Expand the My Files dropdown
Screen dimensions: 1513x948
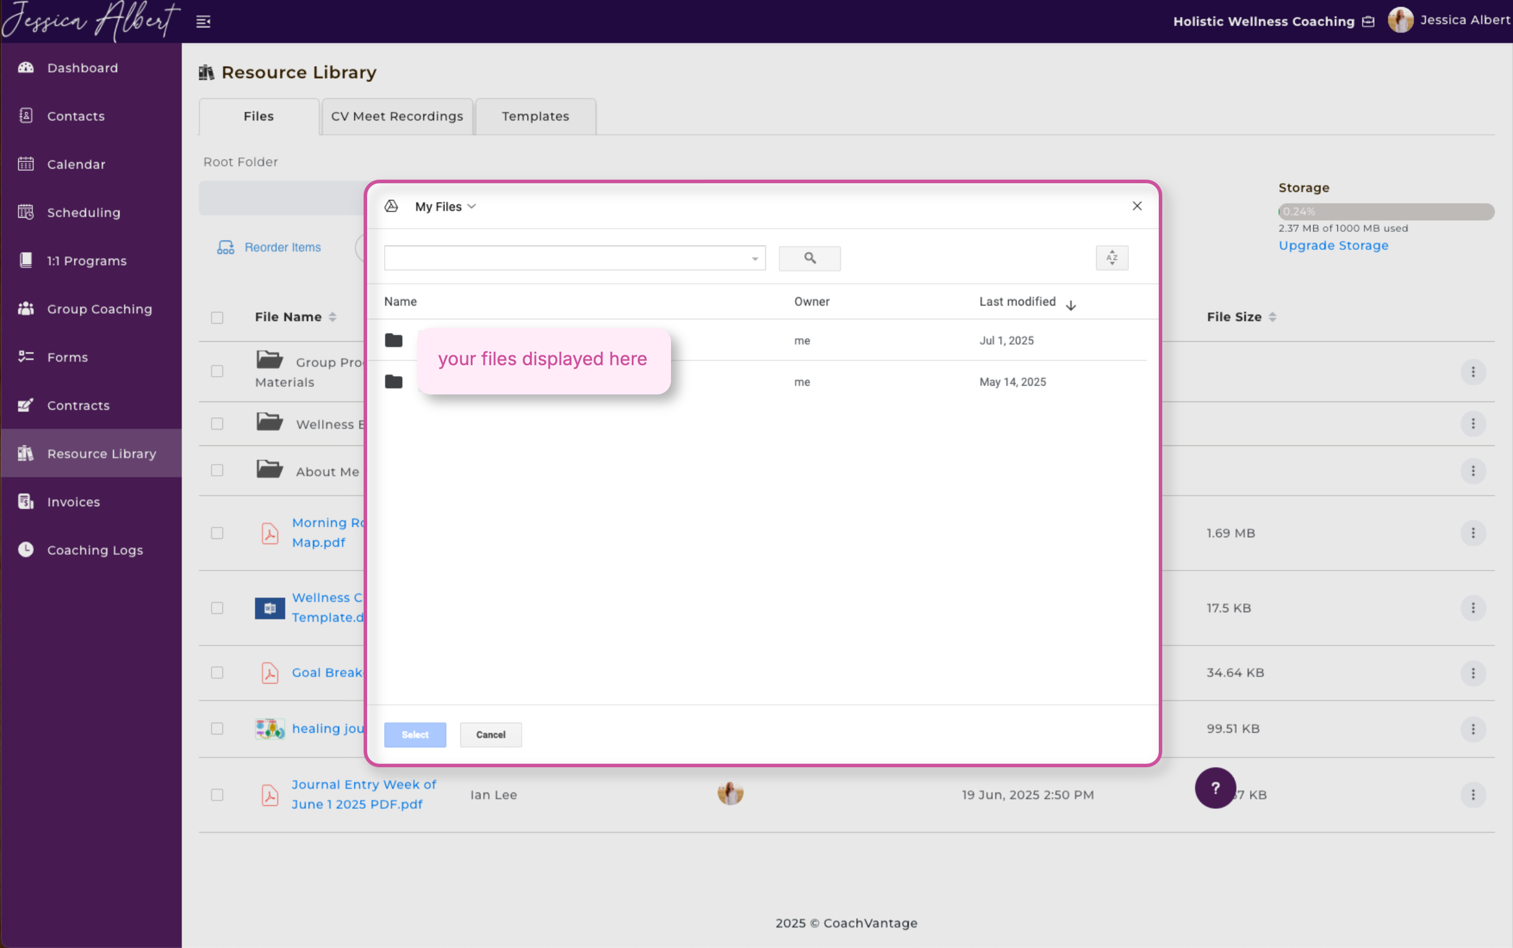pos(446,207)
